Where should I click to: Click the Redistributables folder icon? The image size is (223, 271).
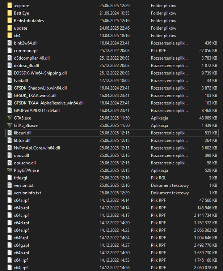[10, 21]
